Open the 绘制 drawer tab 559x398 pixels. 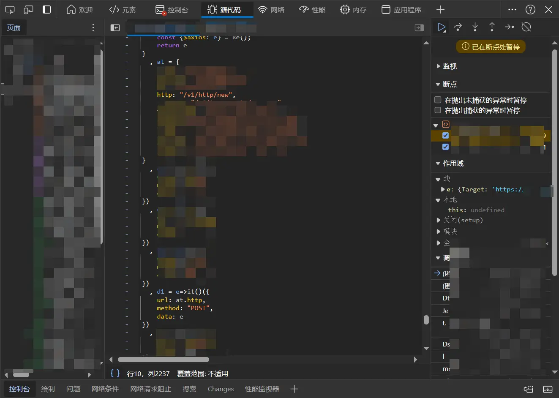[48, 389]
